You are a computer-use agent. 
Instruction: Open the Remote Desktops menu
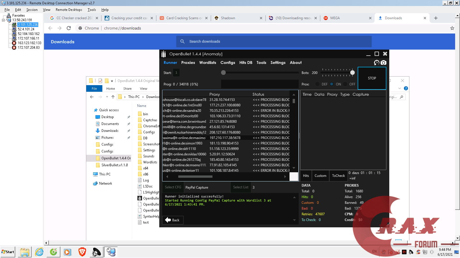click(x=69, y=10)
